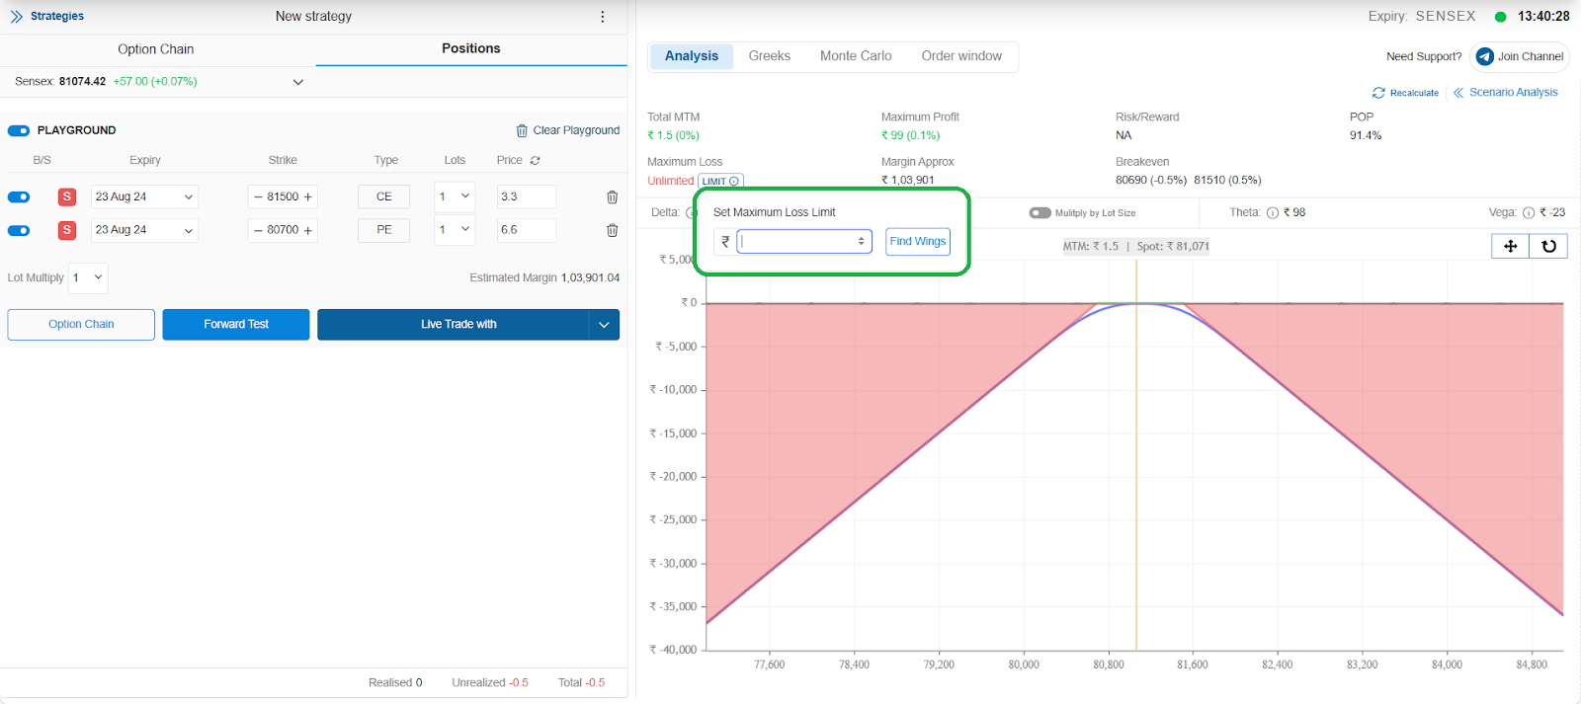The height and width of the screenshot is (704, 1581).
Task: Open the Lot Multiply dropdown
Action: [x=88, y=277]
